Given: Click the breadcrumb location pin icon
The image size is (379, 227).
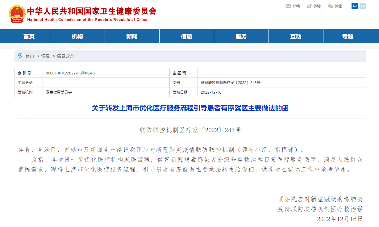Looking at the screenshot, I should (x=20, y=56).
